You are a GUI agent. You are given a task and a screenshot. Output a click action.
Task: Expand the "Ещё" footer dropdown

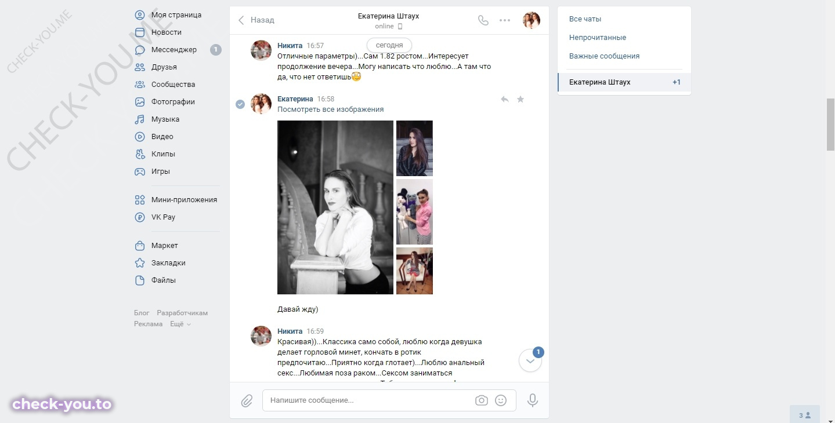[x=180, y=324]
